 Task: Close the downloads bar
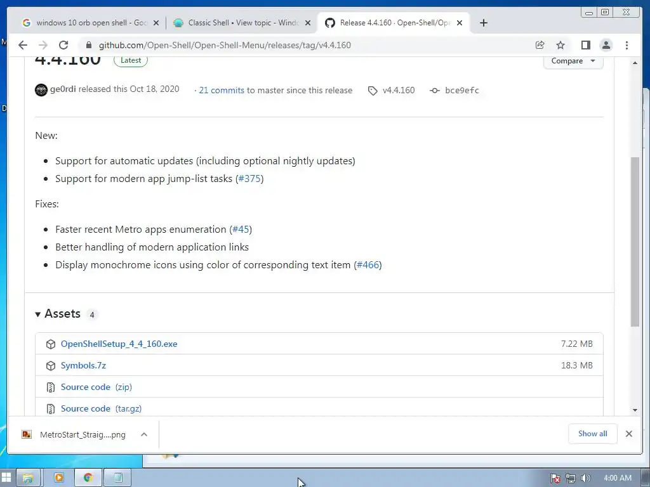pyautogui.click(x=629, y=434)
